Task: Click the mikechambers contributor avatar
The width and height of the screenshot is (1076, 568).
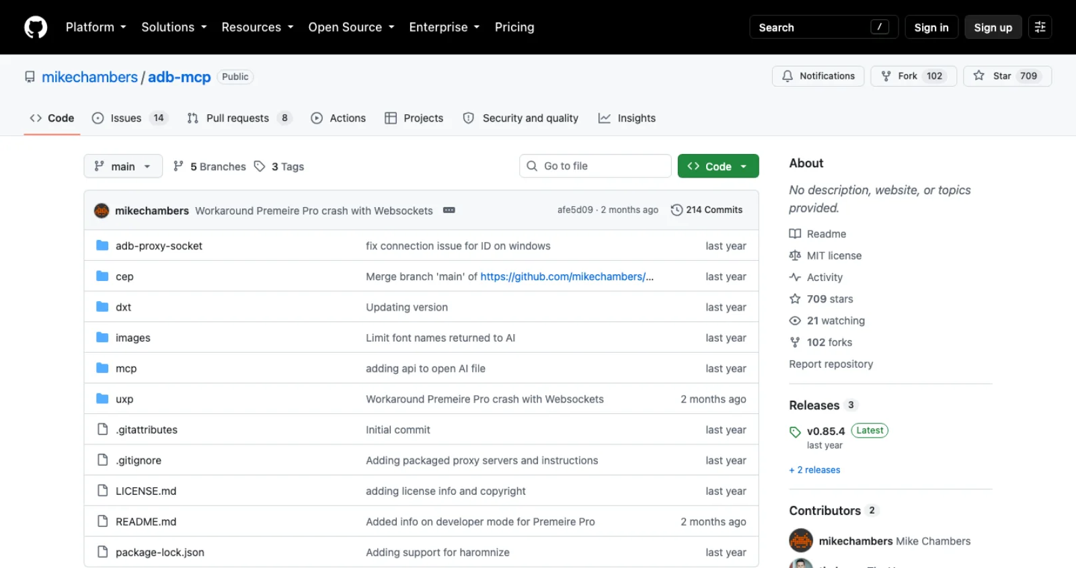Action: 801,541
